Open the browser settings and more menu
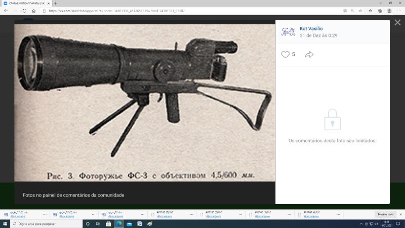This screenshot has height=228, width=405. point(399,11)
